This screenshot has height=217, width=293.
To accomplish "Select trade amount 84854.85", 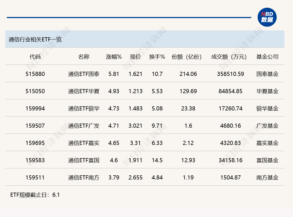I will click(x=231, y=91).
